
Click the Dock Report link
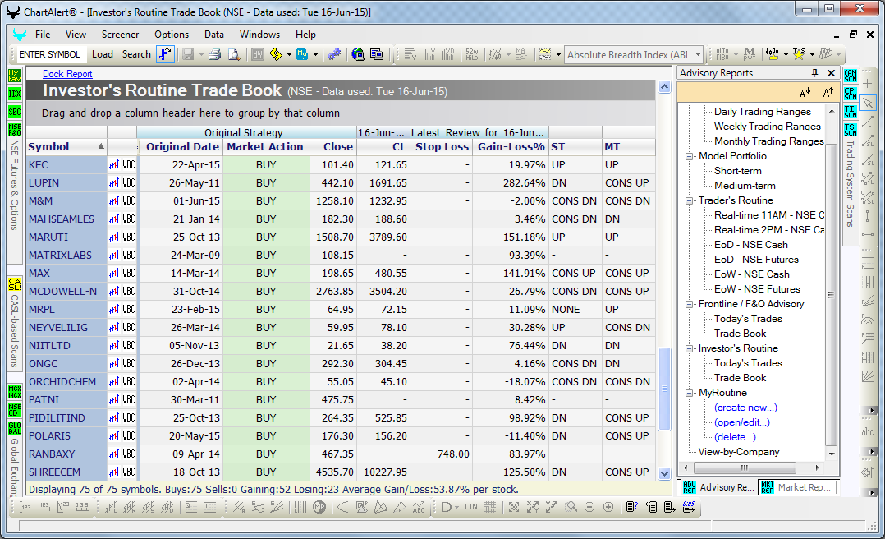pos(67,73)
